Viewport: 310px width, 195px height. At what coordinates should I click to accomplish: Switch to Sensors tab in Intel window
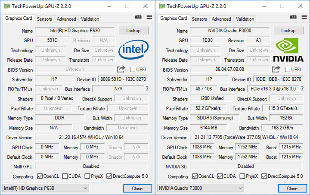(44, 19)
